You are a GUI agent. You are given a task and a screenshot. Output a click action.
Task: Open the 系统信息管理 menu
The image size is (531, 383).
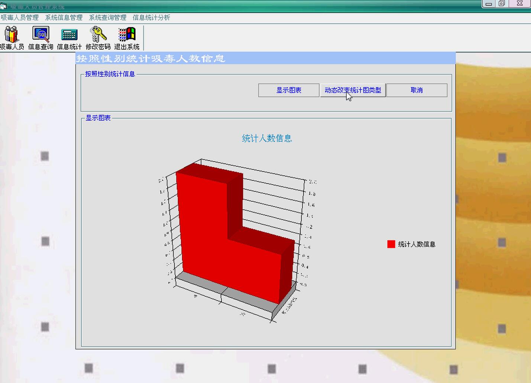pyautogui.click(x=64, y=17)
